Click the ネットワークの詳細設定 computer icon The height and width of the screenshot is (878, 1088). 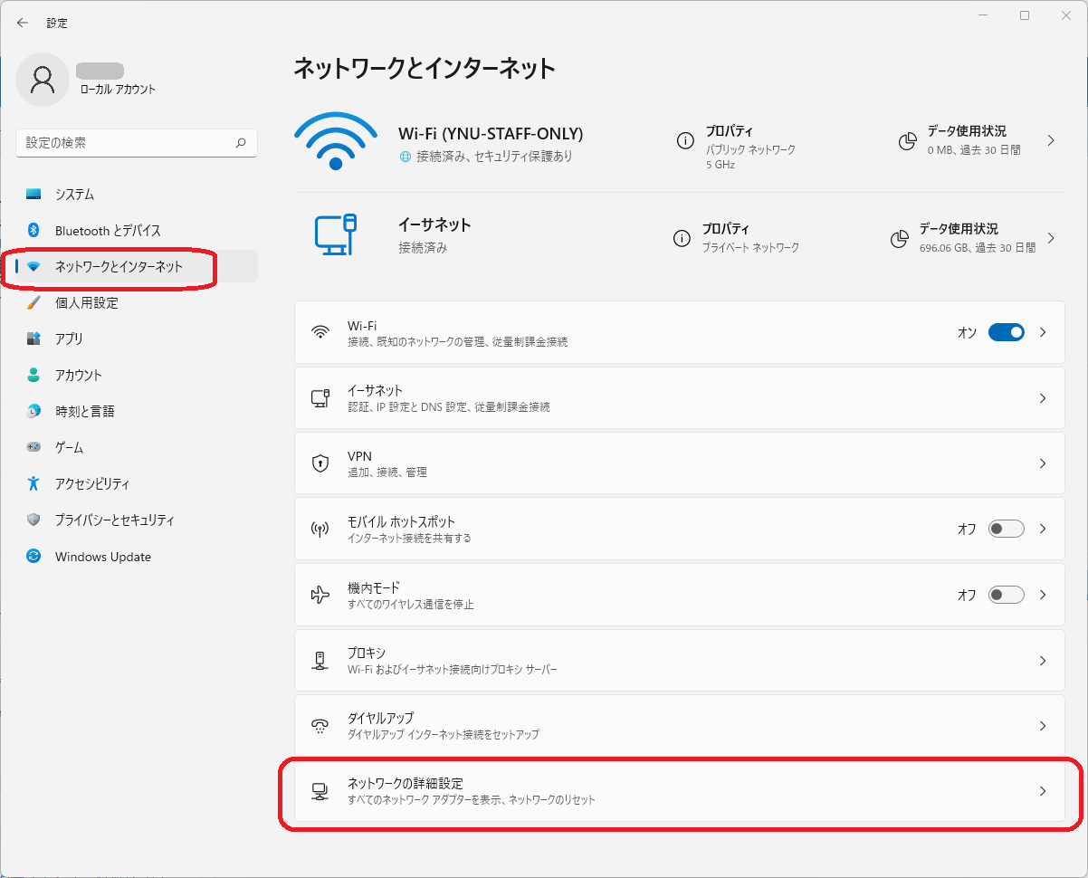tap(320, 792)
